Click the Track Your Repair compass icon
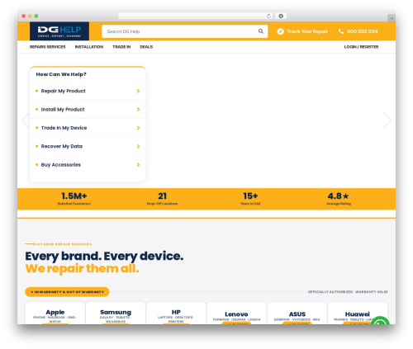The height and width of the screenshot is (349, 413). pyautogui.click(x=280, y=31)
